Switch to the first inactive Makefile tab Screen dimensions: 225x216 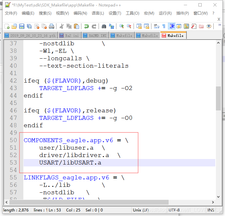[122, 36]
